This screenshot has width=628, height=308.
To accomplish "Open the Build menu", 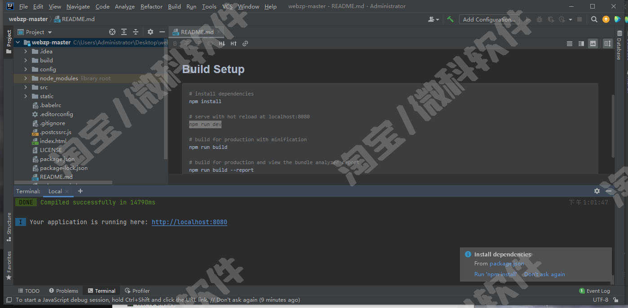I will click(x=174, y=6).
